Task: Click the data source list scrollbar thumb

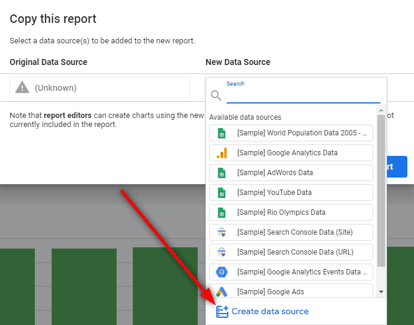Action: point(381,190)
